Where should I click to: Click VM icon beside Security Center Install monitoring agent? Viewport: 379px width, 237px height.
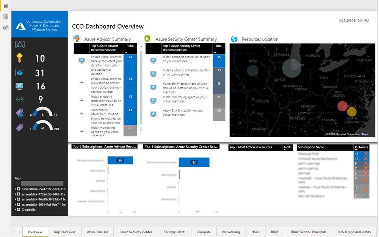pos(153,101)
